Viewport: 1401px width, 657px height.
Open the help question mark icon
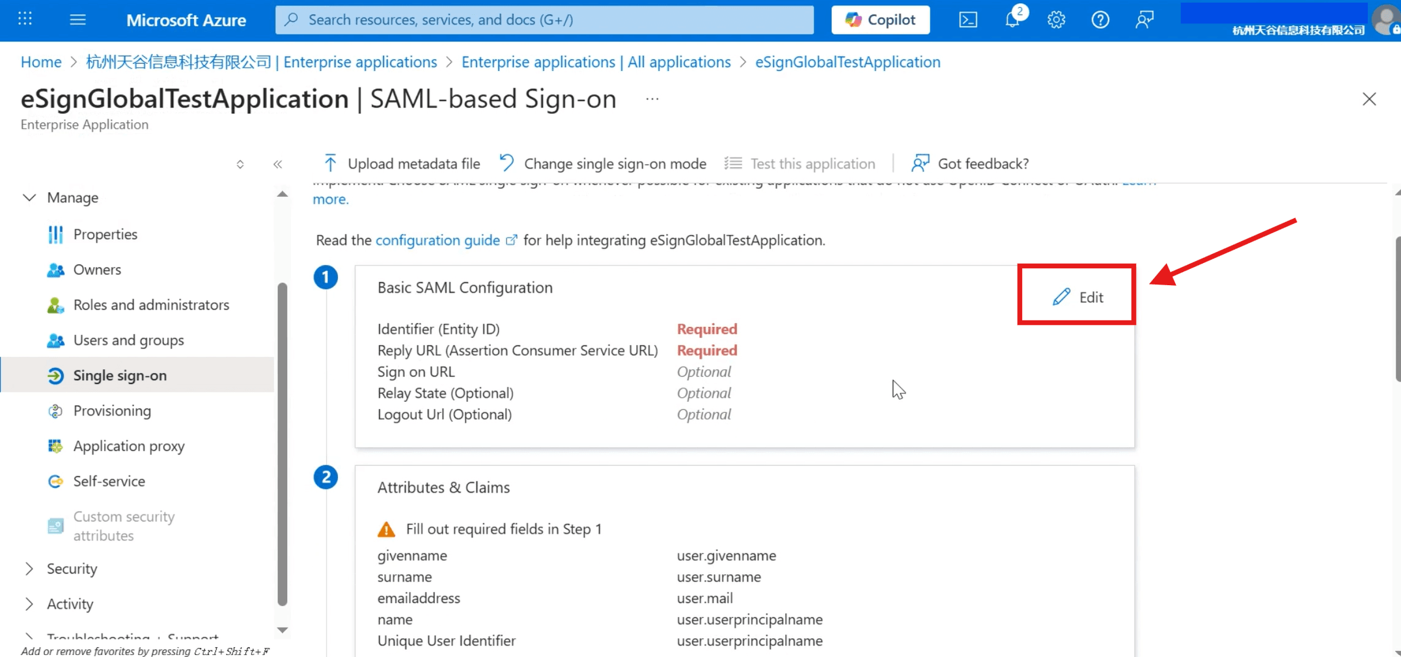point(1100,20)
